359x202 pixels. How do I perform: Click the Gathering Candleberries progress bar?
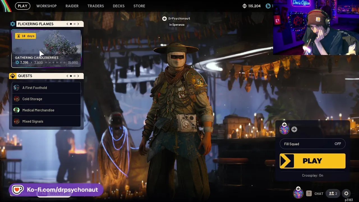coord(56,63)
